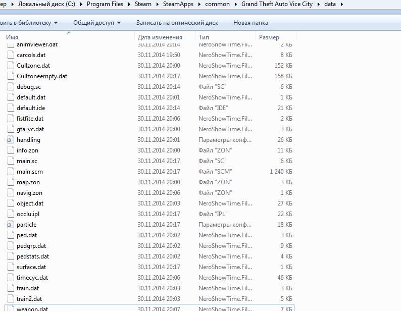Screen dimensions: 401x312
Task: Click the map.zon file icon
Action: [11, 182]
